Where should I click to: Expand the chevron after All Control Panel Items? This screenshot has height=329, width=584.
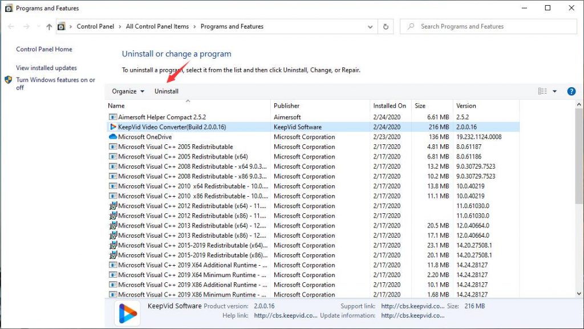point(195,26)
